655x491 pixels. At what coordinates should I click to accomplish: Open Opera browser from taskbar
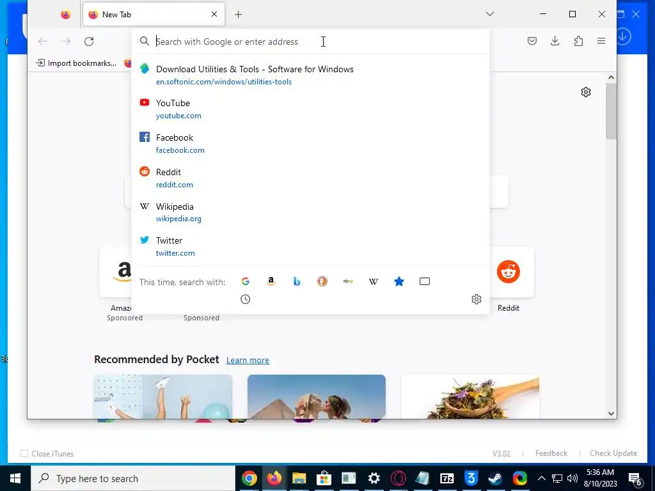(398, 478)
